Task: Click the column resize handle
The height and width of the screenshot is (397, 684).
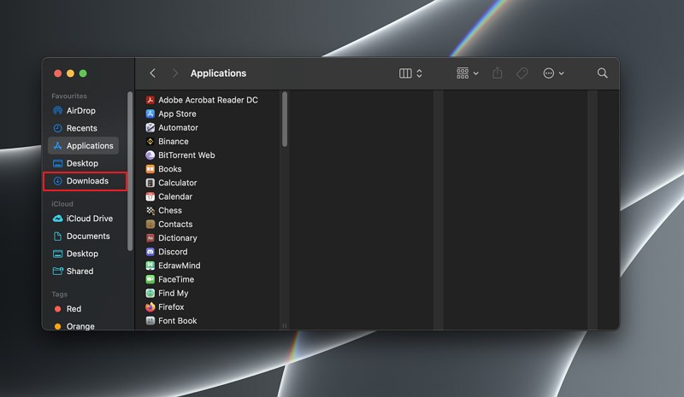Action: (x=285, y=325)
